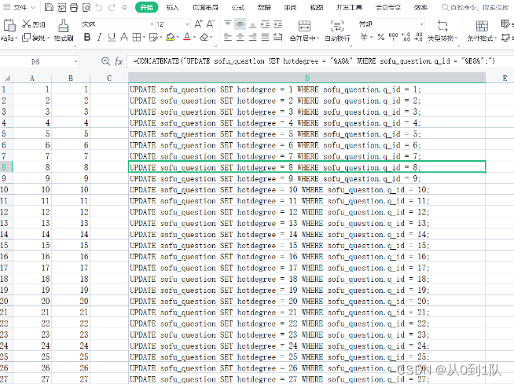The height and width of the screenshot is (384, 514).
Task: Click the cell borders grid icon
Action: [137, 38]
